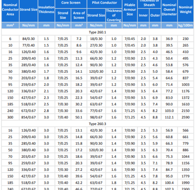
Task: Click the nominal weight '1372' cell
Action: pyautogui.click(x=186, y=98)
